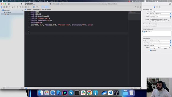
Task: Open the Debug menu
Action: pos(46,1)
